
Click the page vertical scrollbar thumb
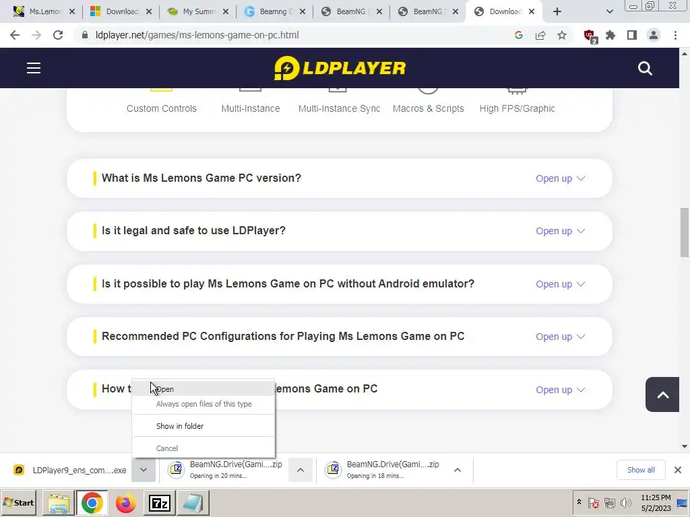pyautogui.click(x=685, y=232)
